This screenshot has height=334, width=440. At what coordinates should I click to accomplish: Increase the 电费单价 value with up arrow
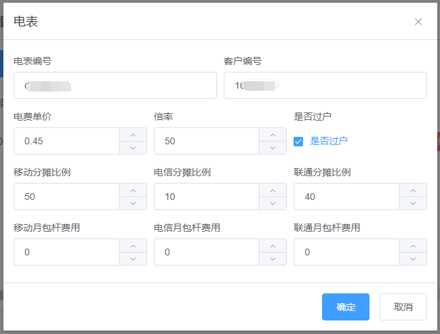coord(133,135)
